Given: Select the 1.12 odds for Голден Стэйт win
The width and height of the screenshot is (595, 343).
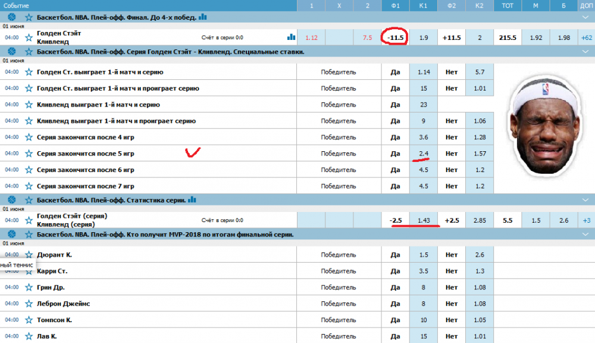Looking at the screenshot, I should coord(311,38).
